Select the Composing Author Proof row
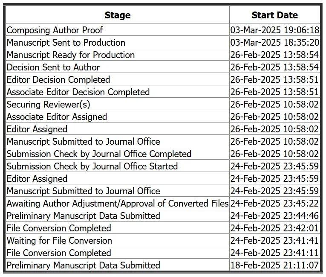The image size is (326, 277). click(55, 30)
